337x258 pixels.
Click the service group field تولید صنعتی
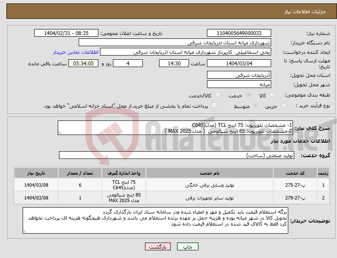177,155
